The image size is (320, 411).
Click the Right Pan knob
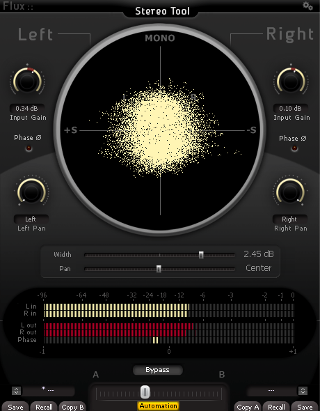tap(290, 192)
